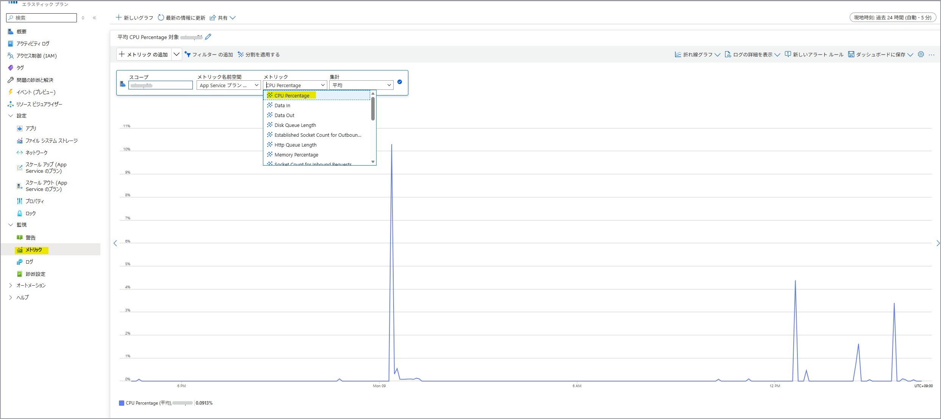Click the metric dropdown list scrollbar

click(373, 109)
